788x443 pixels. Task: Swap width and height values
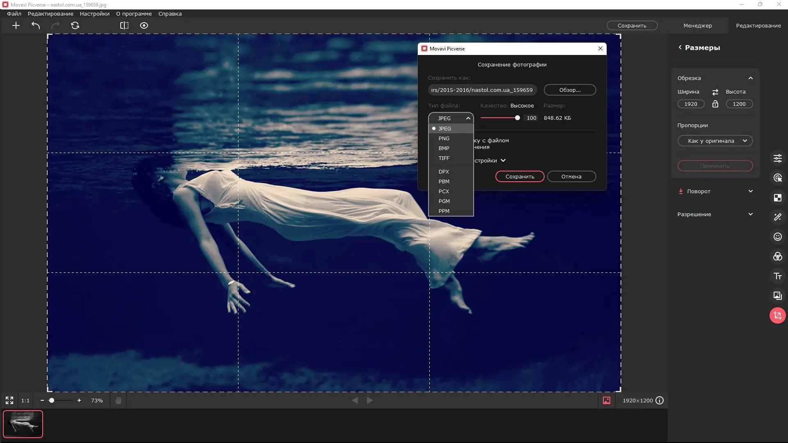click(715, 92)
